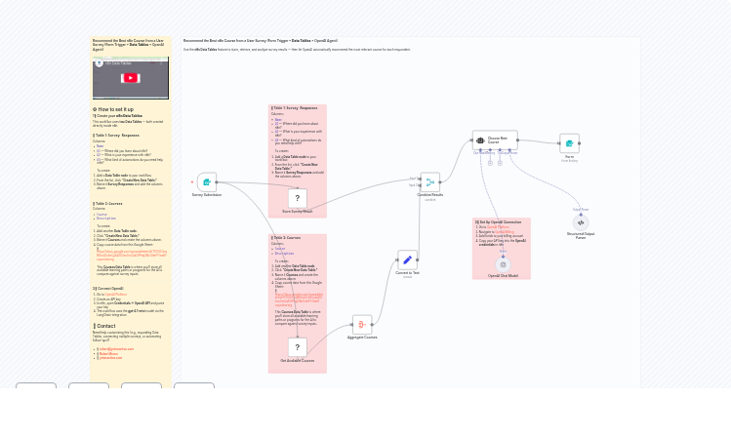Open the Combine Results merge node

429,181
